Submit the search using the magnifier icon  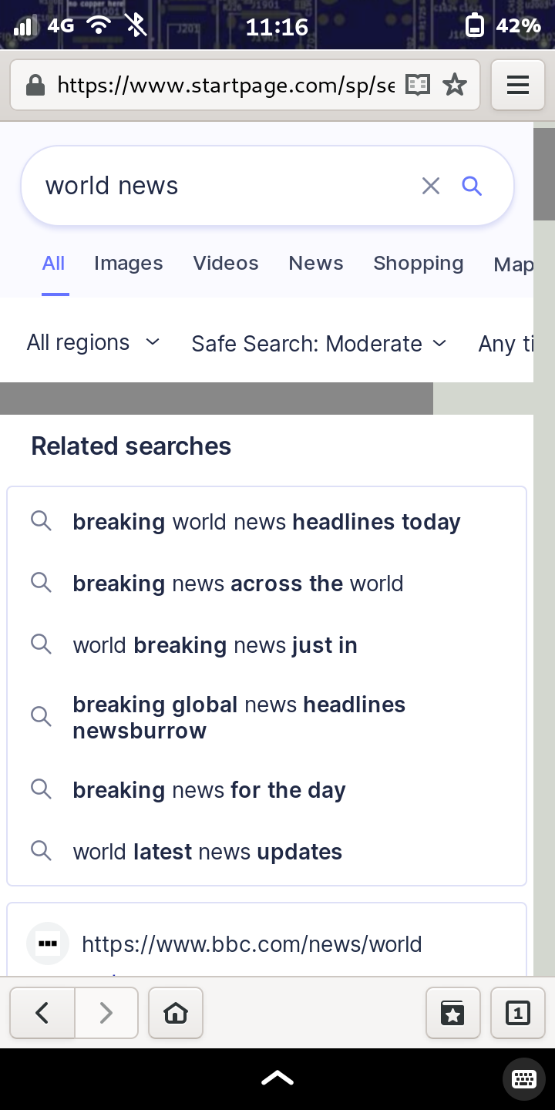472,186
